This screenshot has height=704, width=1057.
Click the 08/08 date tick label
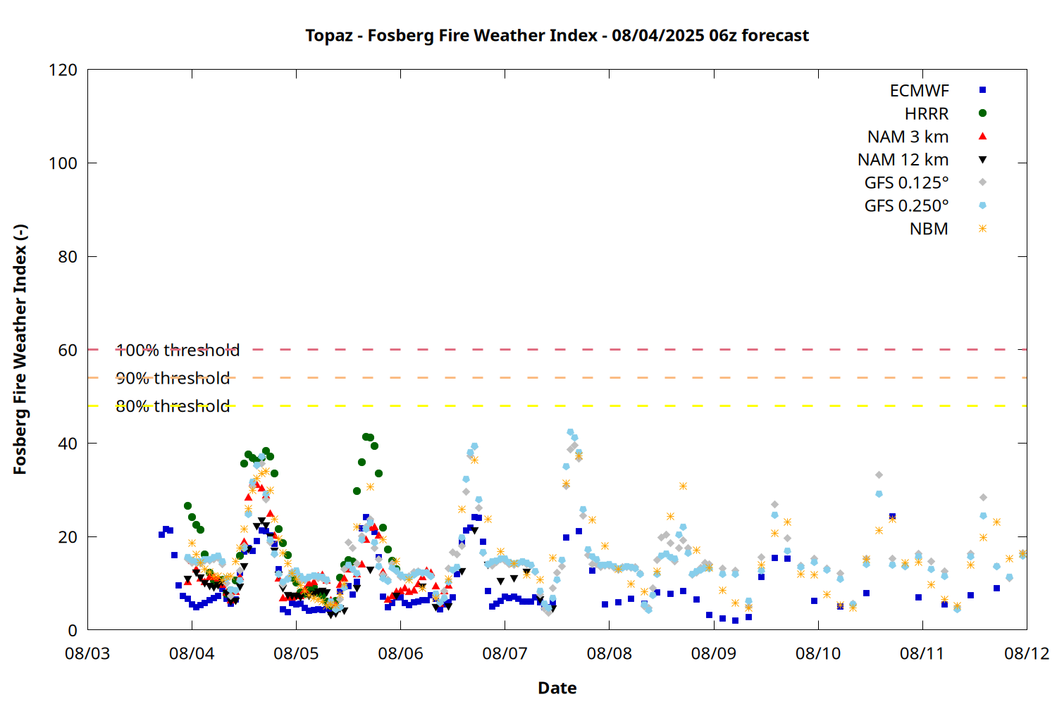coord(610,653)
